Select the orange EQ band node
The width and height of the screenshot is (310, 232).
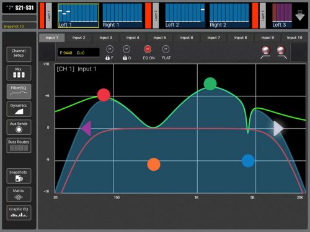pos(154,165)
